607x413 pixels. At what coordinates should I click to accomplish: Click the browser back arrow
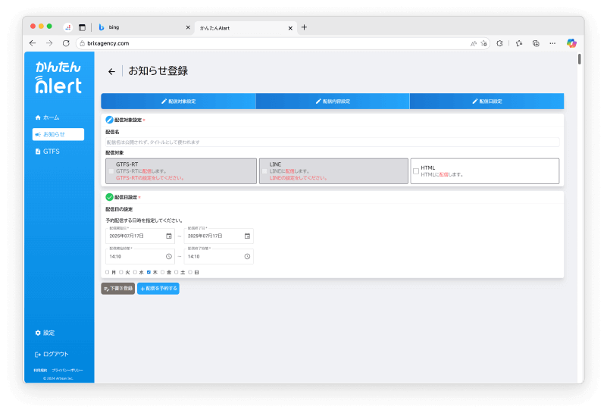point(33,43)
